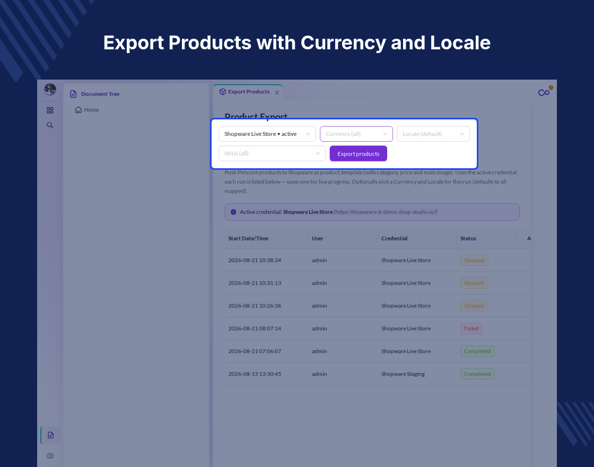This screenshot has width=594, height=467.
Task: Click the Export products button
Action: pos(359,153)
